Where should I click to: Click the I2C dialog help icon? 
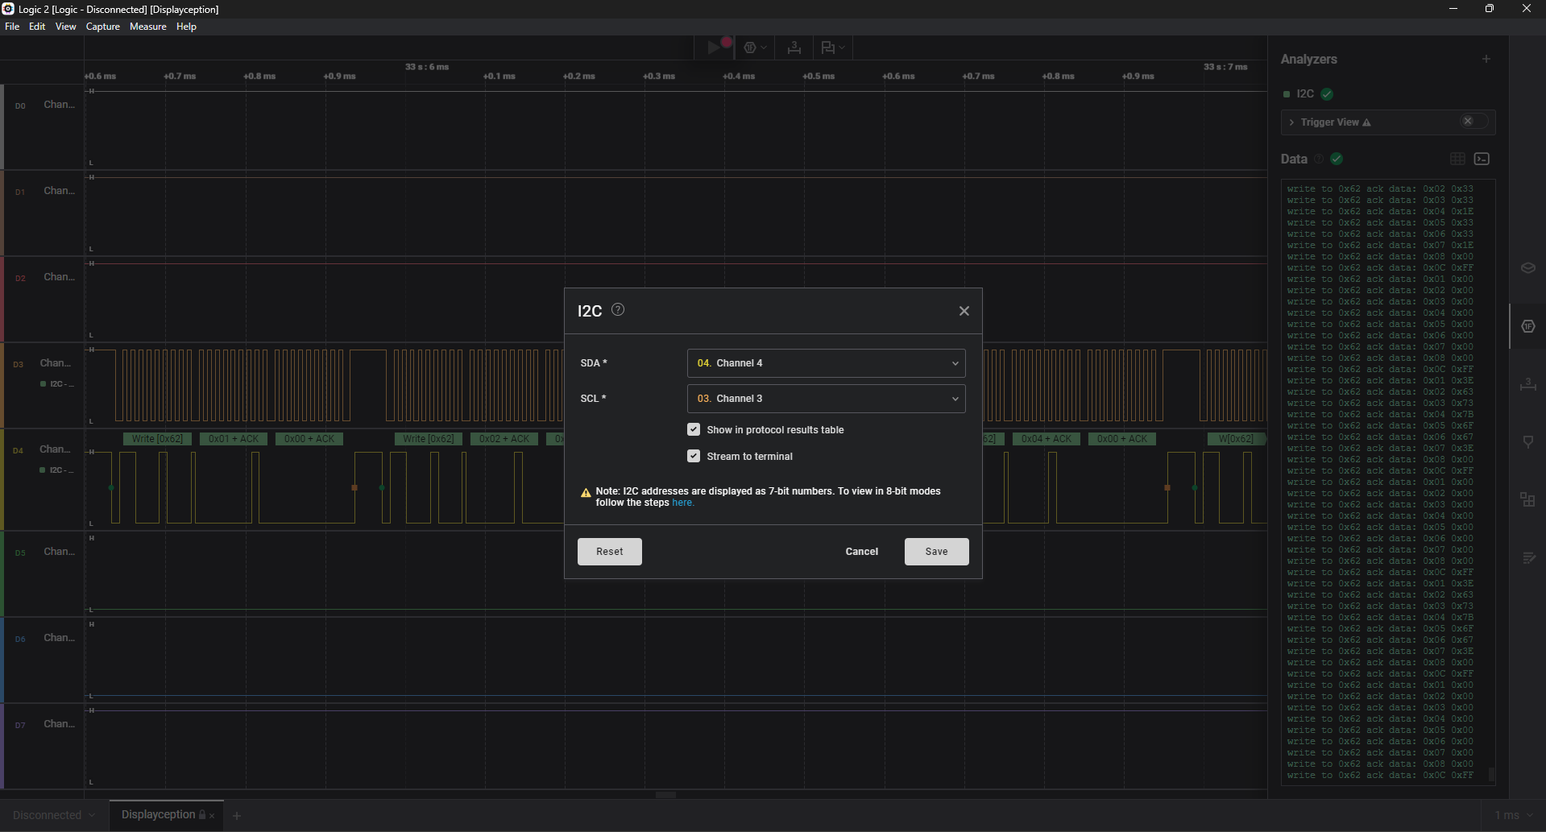click(618, 310)
